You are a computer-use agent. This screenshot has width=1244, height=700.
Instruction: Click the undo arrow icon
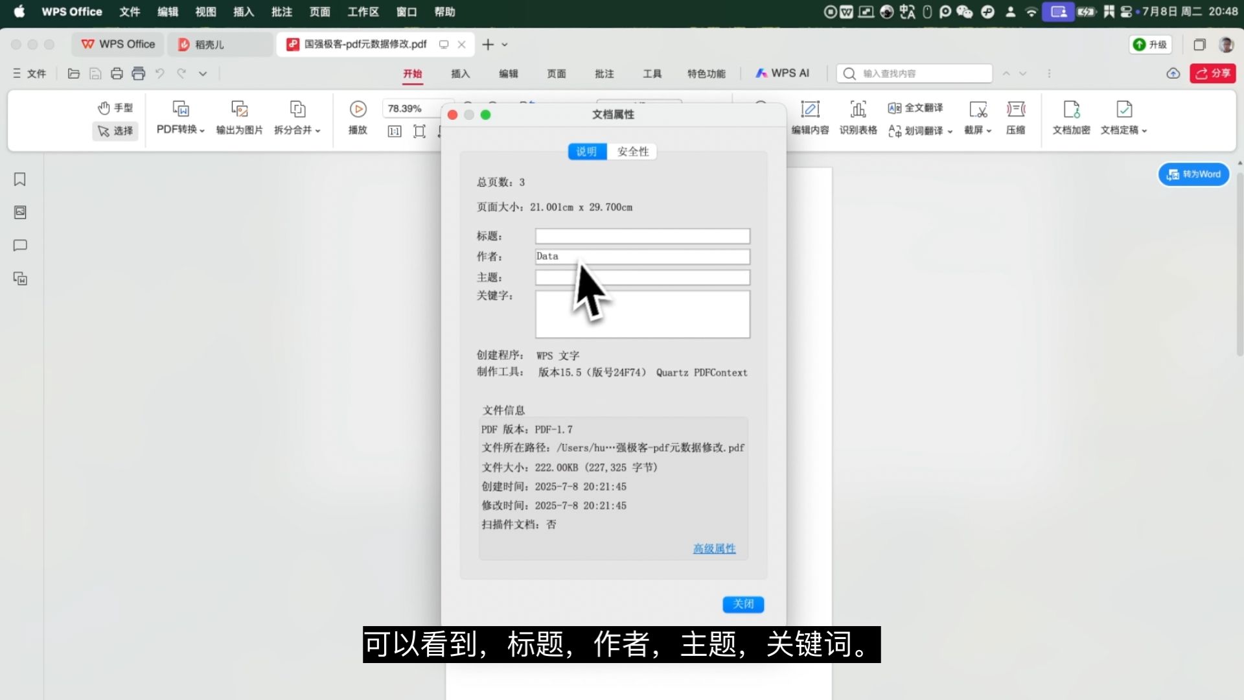pyautogui.click(x=160, y=74)
